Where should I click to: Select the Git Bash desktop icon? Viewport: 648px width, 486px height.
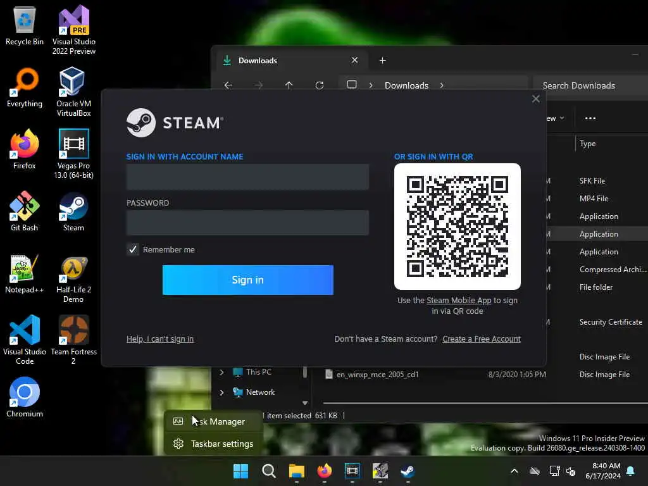click(25, 211)
